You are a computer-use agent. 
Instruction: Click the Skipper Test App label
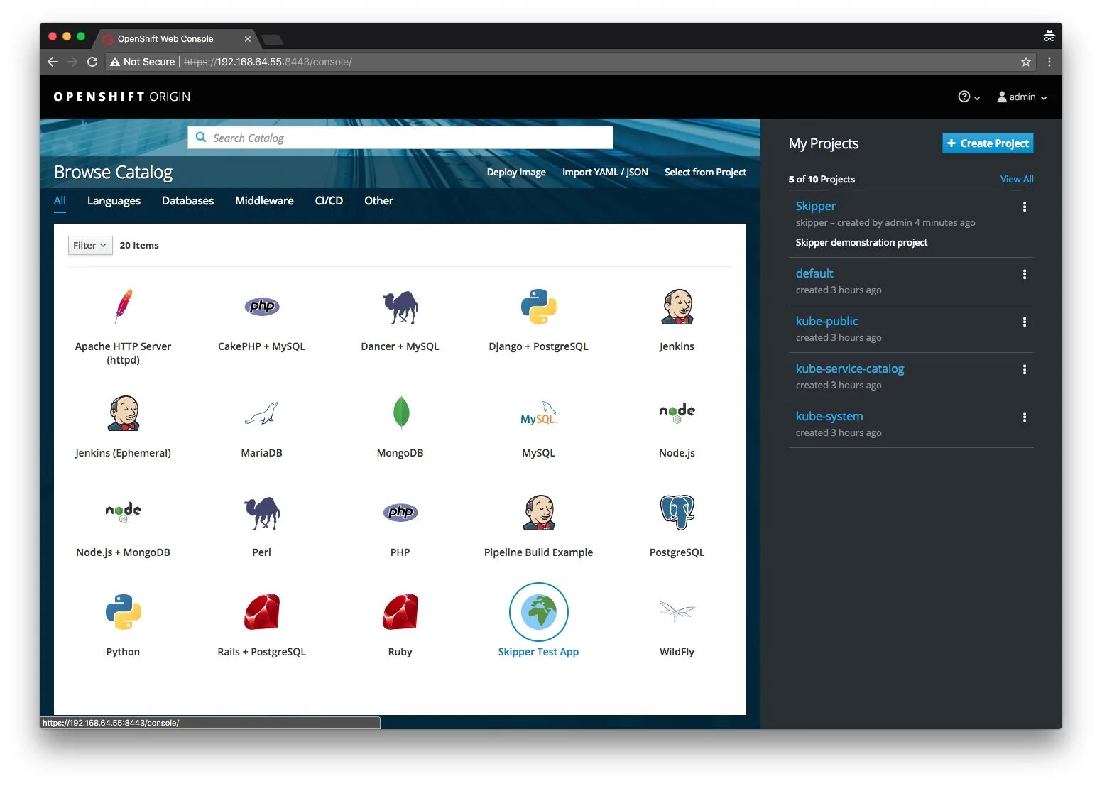(538, 652)
